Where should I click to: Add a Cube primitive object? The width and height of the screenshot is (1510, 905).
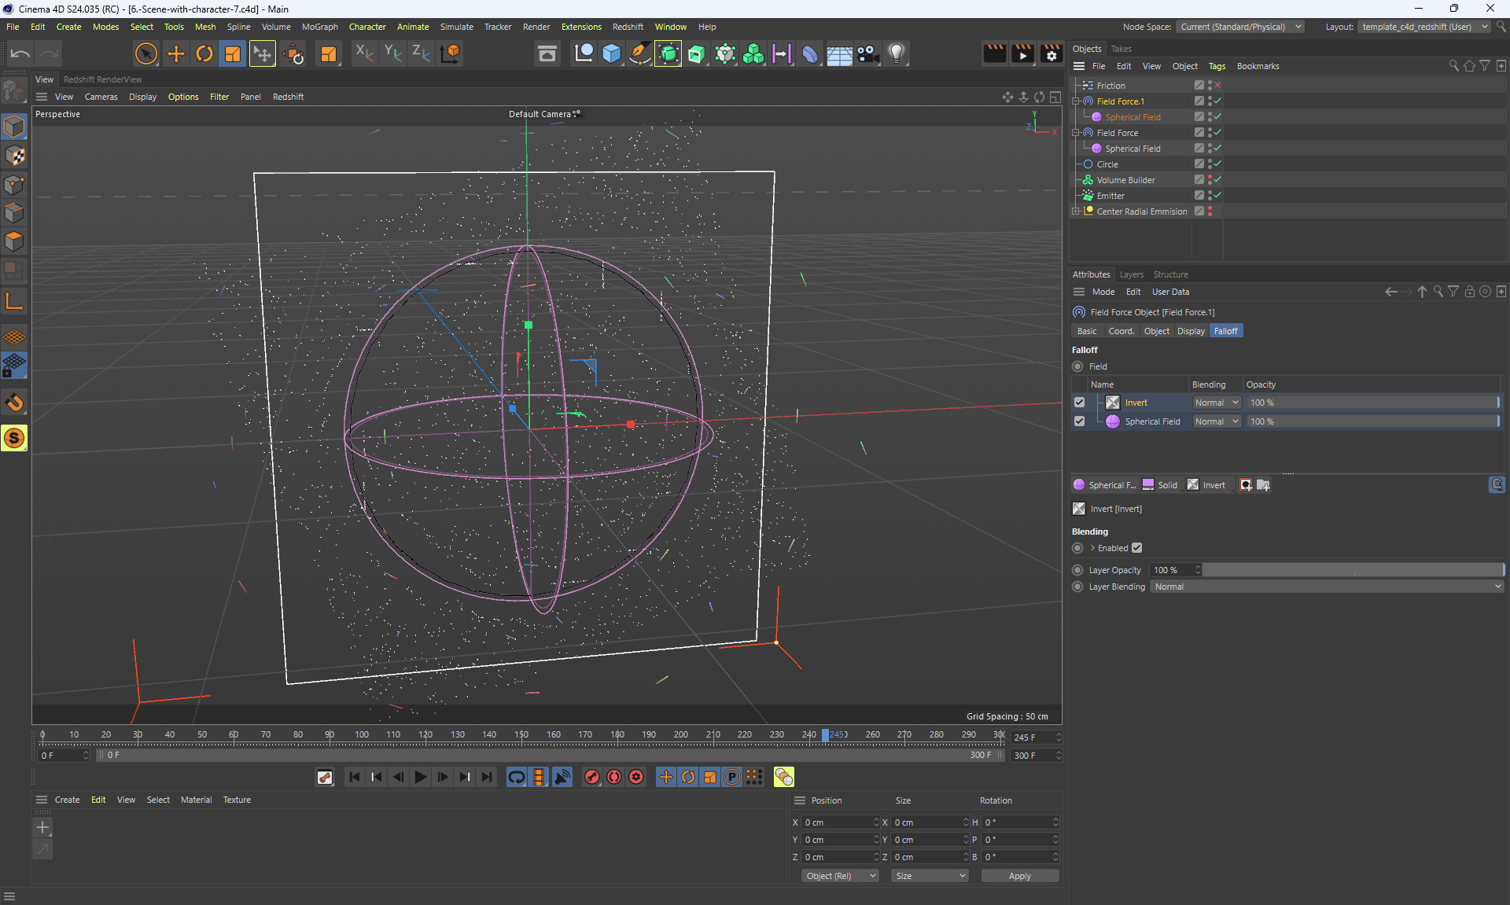[611, 53]
